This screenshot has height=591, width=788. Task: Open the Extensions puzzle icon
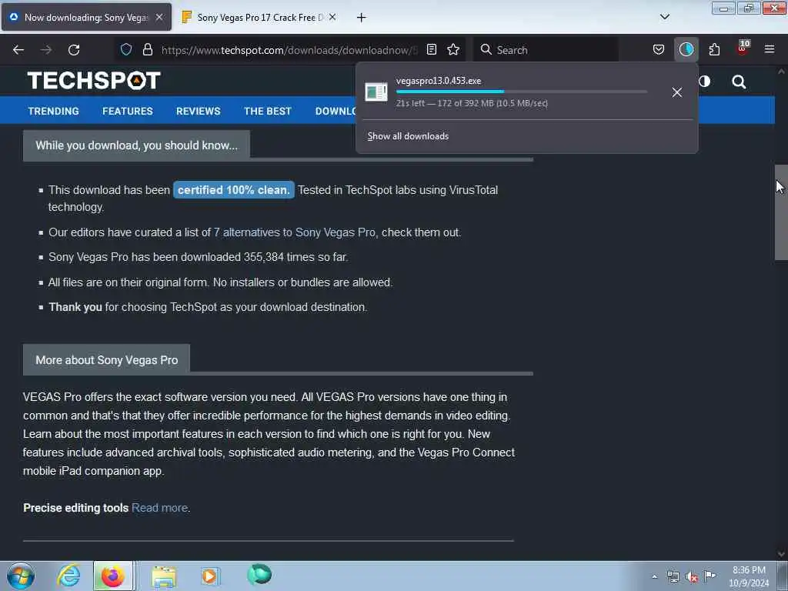714,49
